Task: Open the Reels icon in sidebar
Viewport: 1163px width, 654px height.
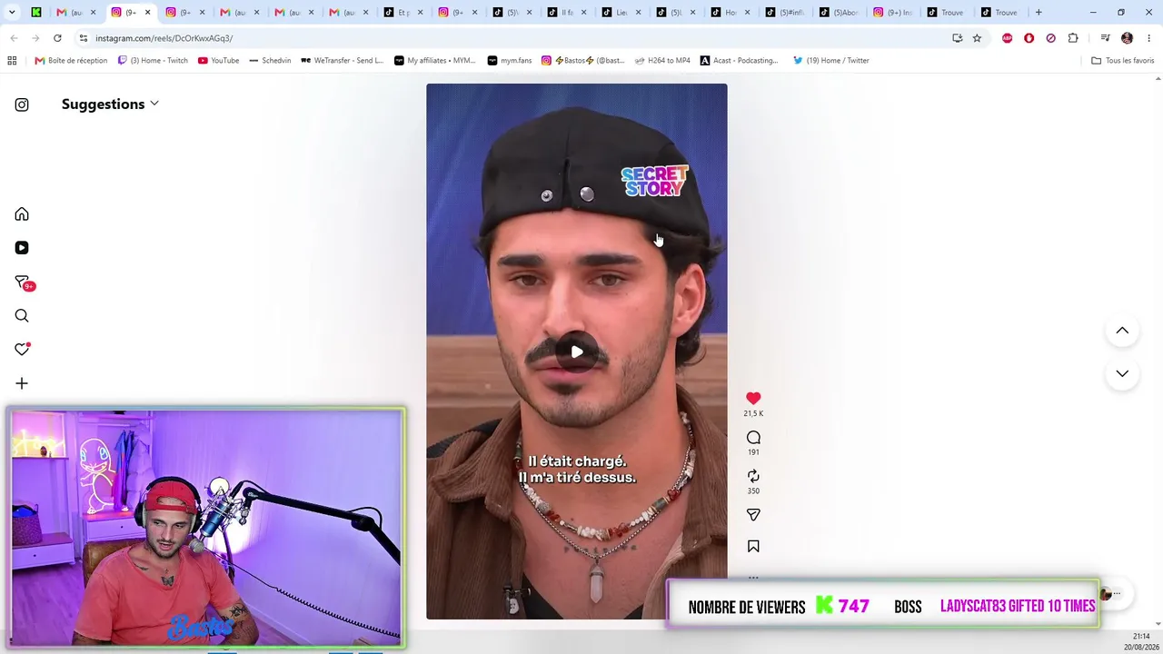Action: click(x=22, y=248)
